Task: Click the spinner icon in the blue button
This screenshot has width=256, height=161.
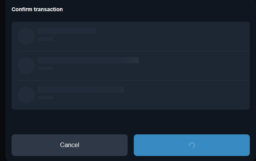Action: pyautogui.click(x=192, y=145)
